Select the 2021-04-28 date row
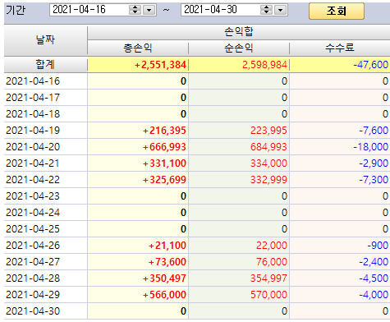This screenshot has width=390, height=322. coord(197,278)
